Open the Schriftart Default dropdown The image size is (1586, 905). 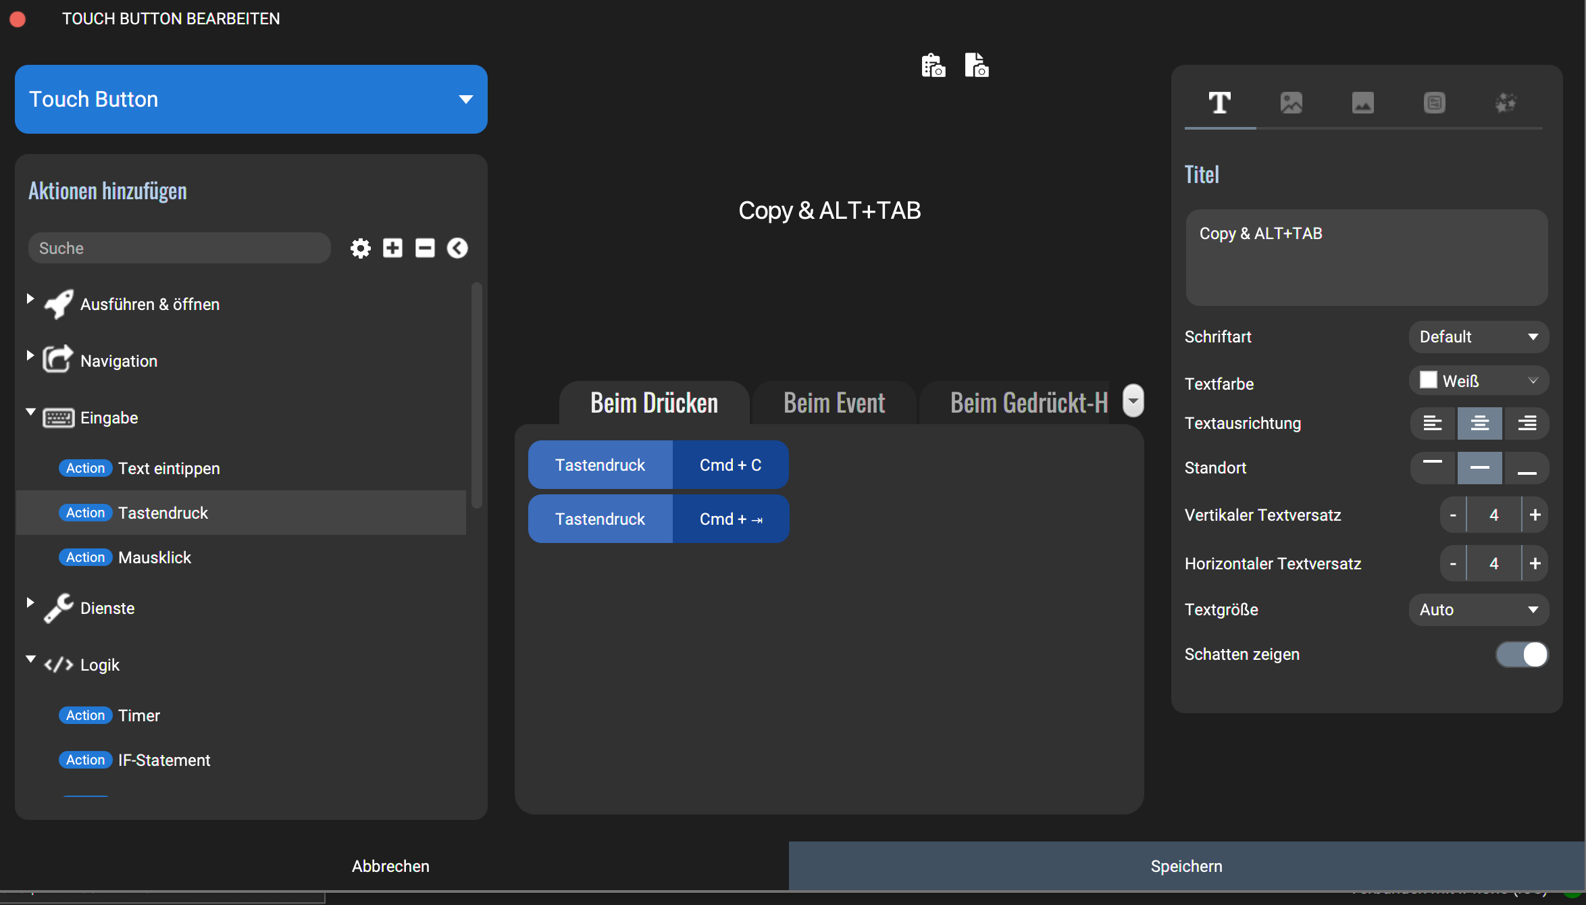click(x=1478, y=337)
